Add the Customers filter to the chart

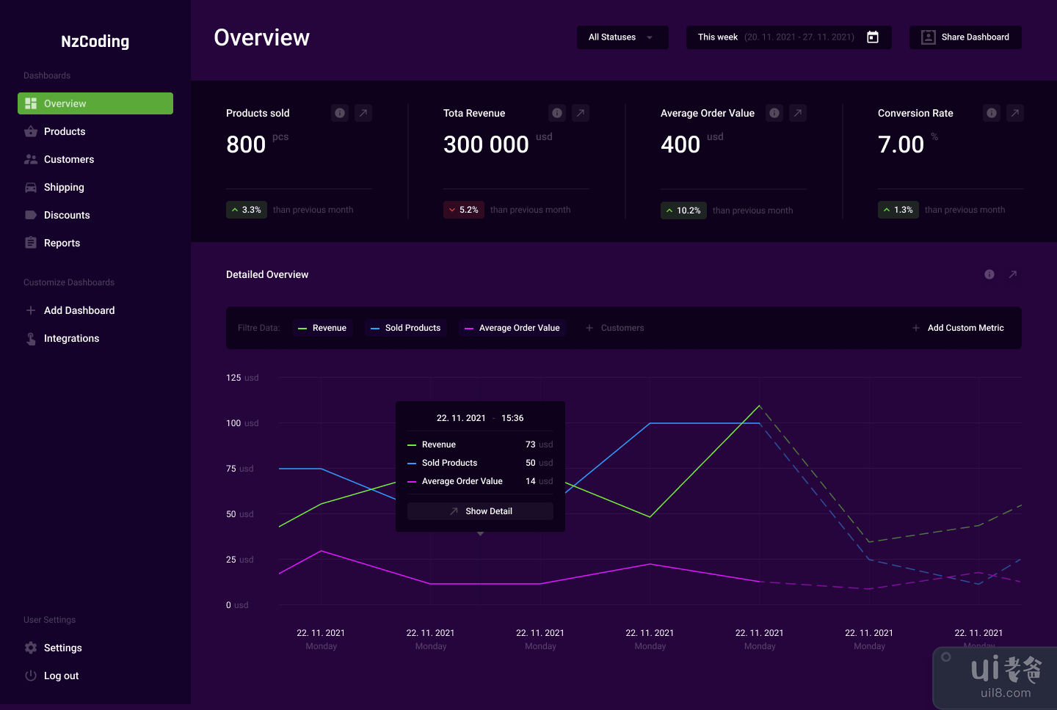(x=615, y=328)
